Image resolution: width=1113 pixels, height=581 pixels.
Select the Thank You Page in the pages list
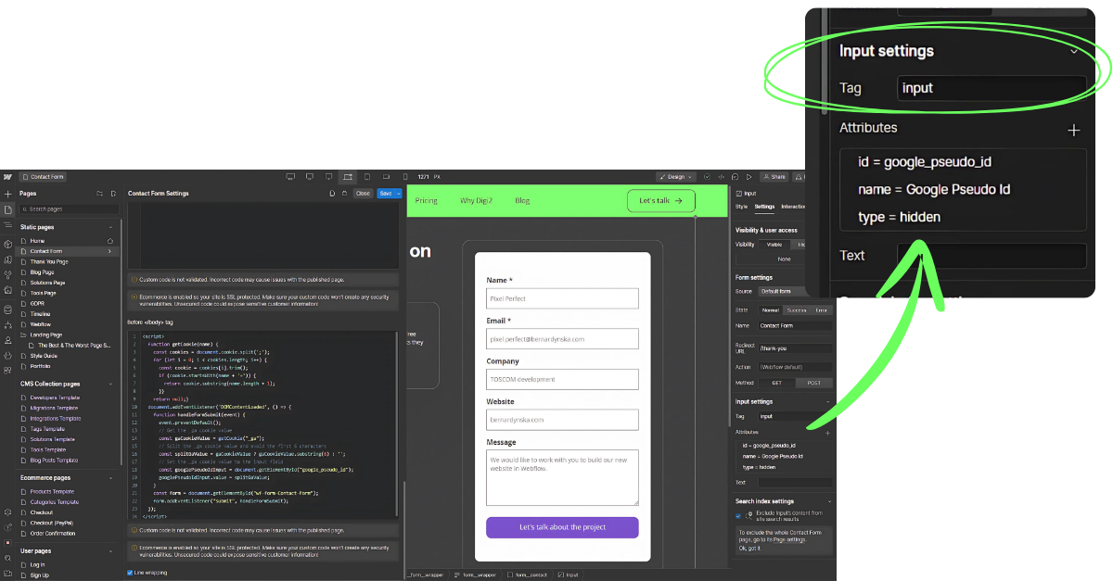(x=48, y=261)
